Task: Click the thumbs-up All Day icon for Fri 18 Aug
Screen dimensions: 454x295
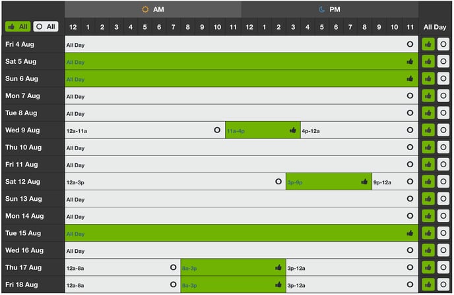Action: (428, 284)
